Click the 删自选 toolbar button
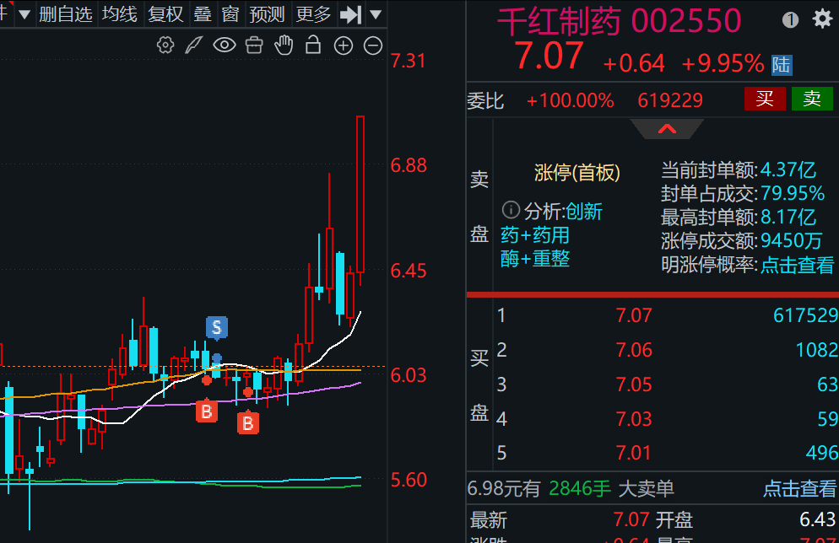 (x=66, y=14)
